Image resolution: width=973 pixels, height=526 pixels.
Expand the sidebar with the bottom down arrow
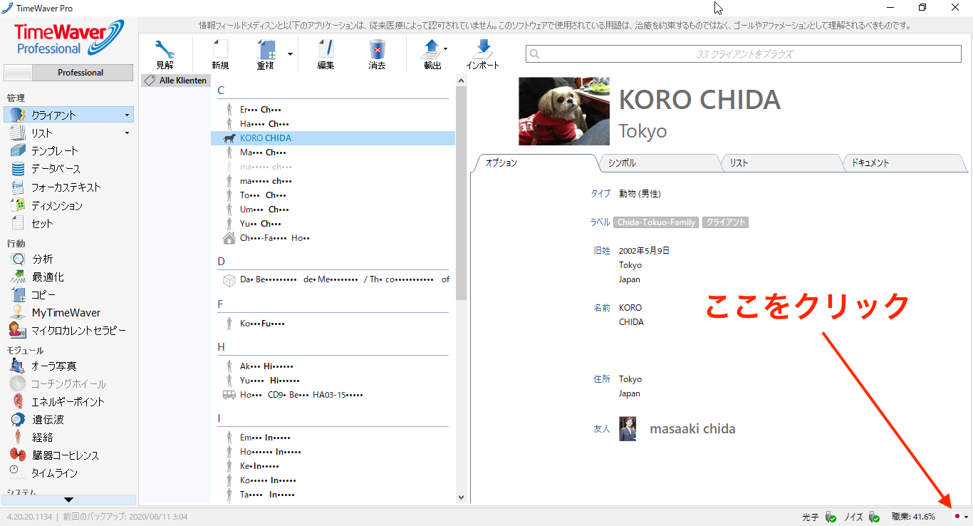pos(68,500)
